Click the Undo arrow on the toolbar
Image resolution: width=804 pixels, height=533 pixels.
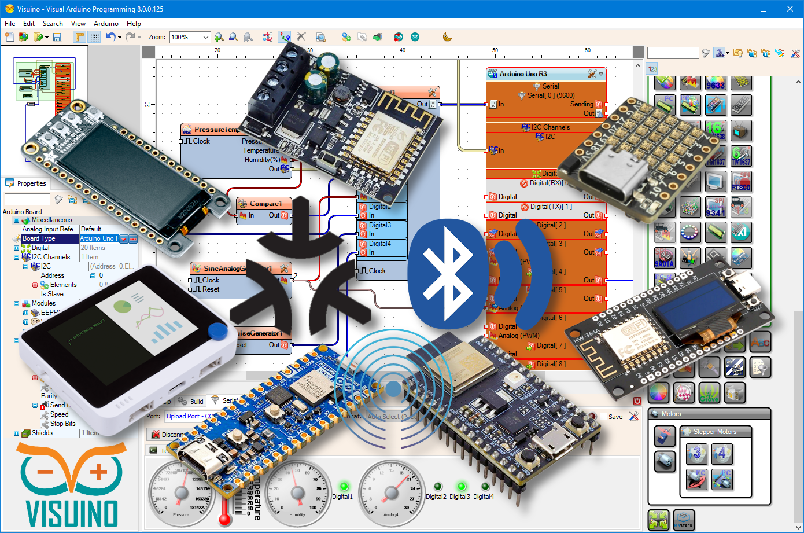111,36
